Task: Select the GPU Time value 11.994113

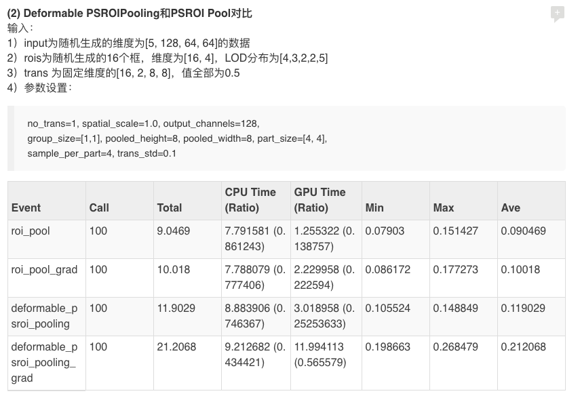Action: (x=318, y=347)
